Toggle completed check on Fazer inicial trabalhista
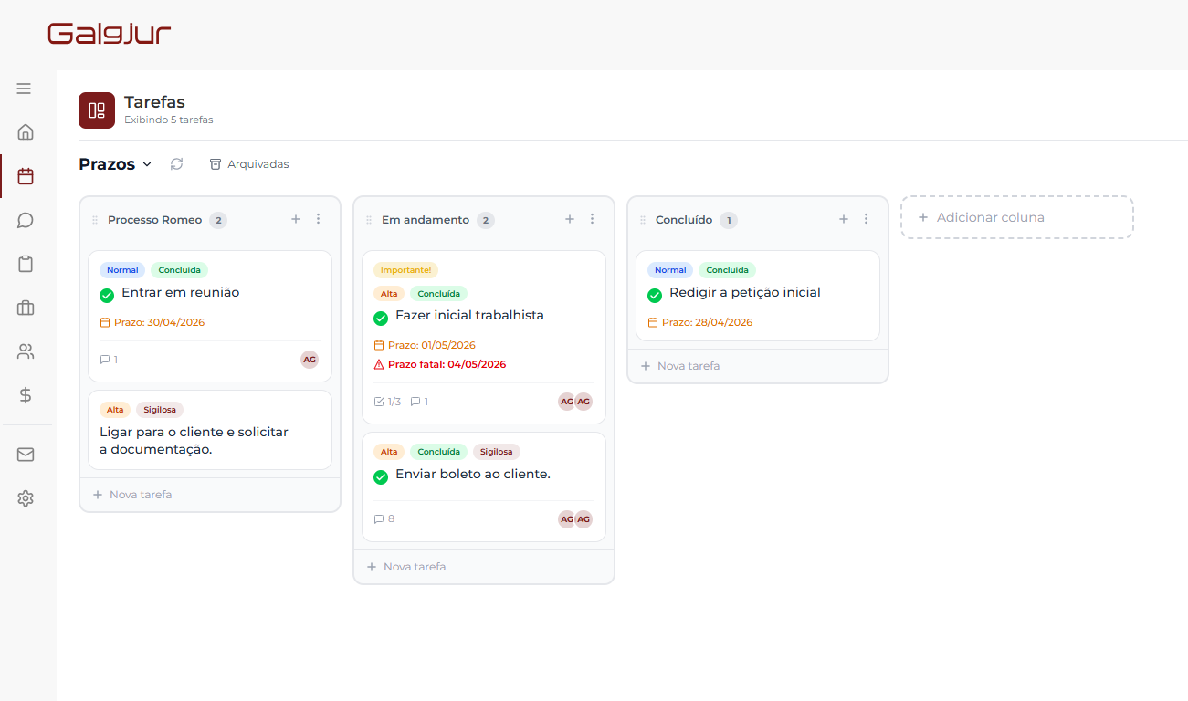 [x=381, y=318]
